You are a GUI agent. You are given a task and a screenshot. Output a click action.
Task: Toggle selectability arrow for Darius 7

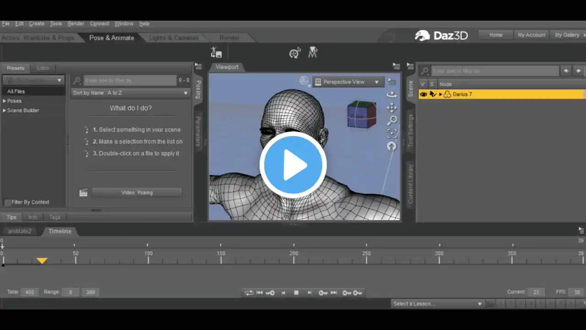click(432, 94)
